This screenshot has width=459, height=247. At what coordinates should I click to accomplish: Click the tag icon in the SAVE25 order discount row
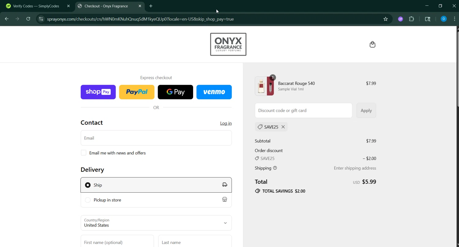[257, 158]
